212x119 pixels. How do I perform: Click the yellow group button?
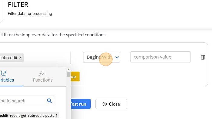click(75, 76)
